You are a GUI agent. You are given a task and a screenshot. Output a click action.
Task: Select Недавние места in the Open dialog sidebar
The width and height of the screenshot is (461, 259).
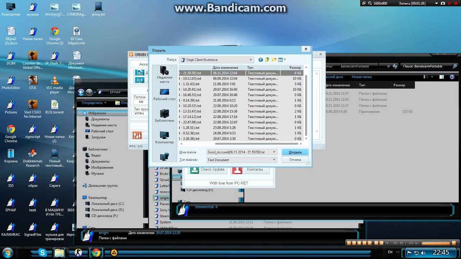[x=164, y=75]
